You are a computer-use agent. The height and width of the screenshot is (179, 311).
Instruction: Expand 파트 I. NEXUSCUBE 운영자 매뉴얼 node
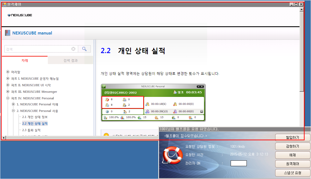[x=8, y=79]
